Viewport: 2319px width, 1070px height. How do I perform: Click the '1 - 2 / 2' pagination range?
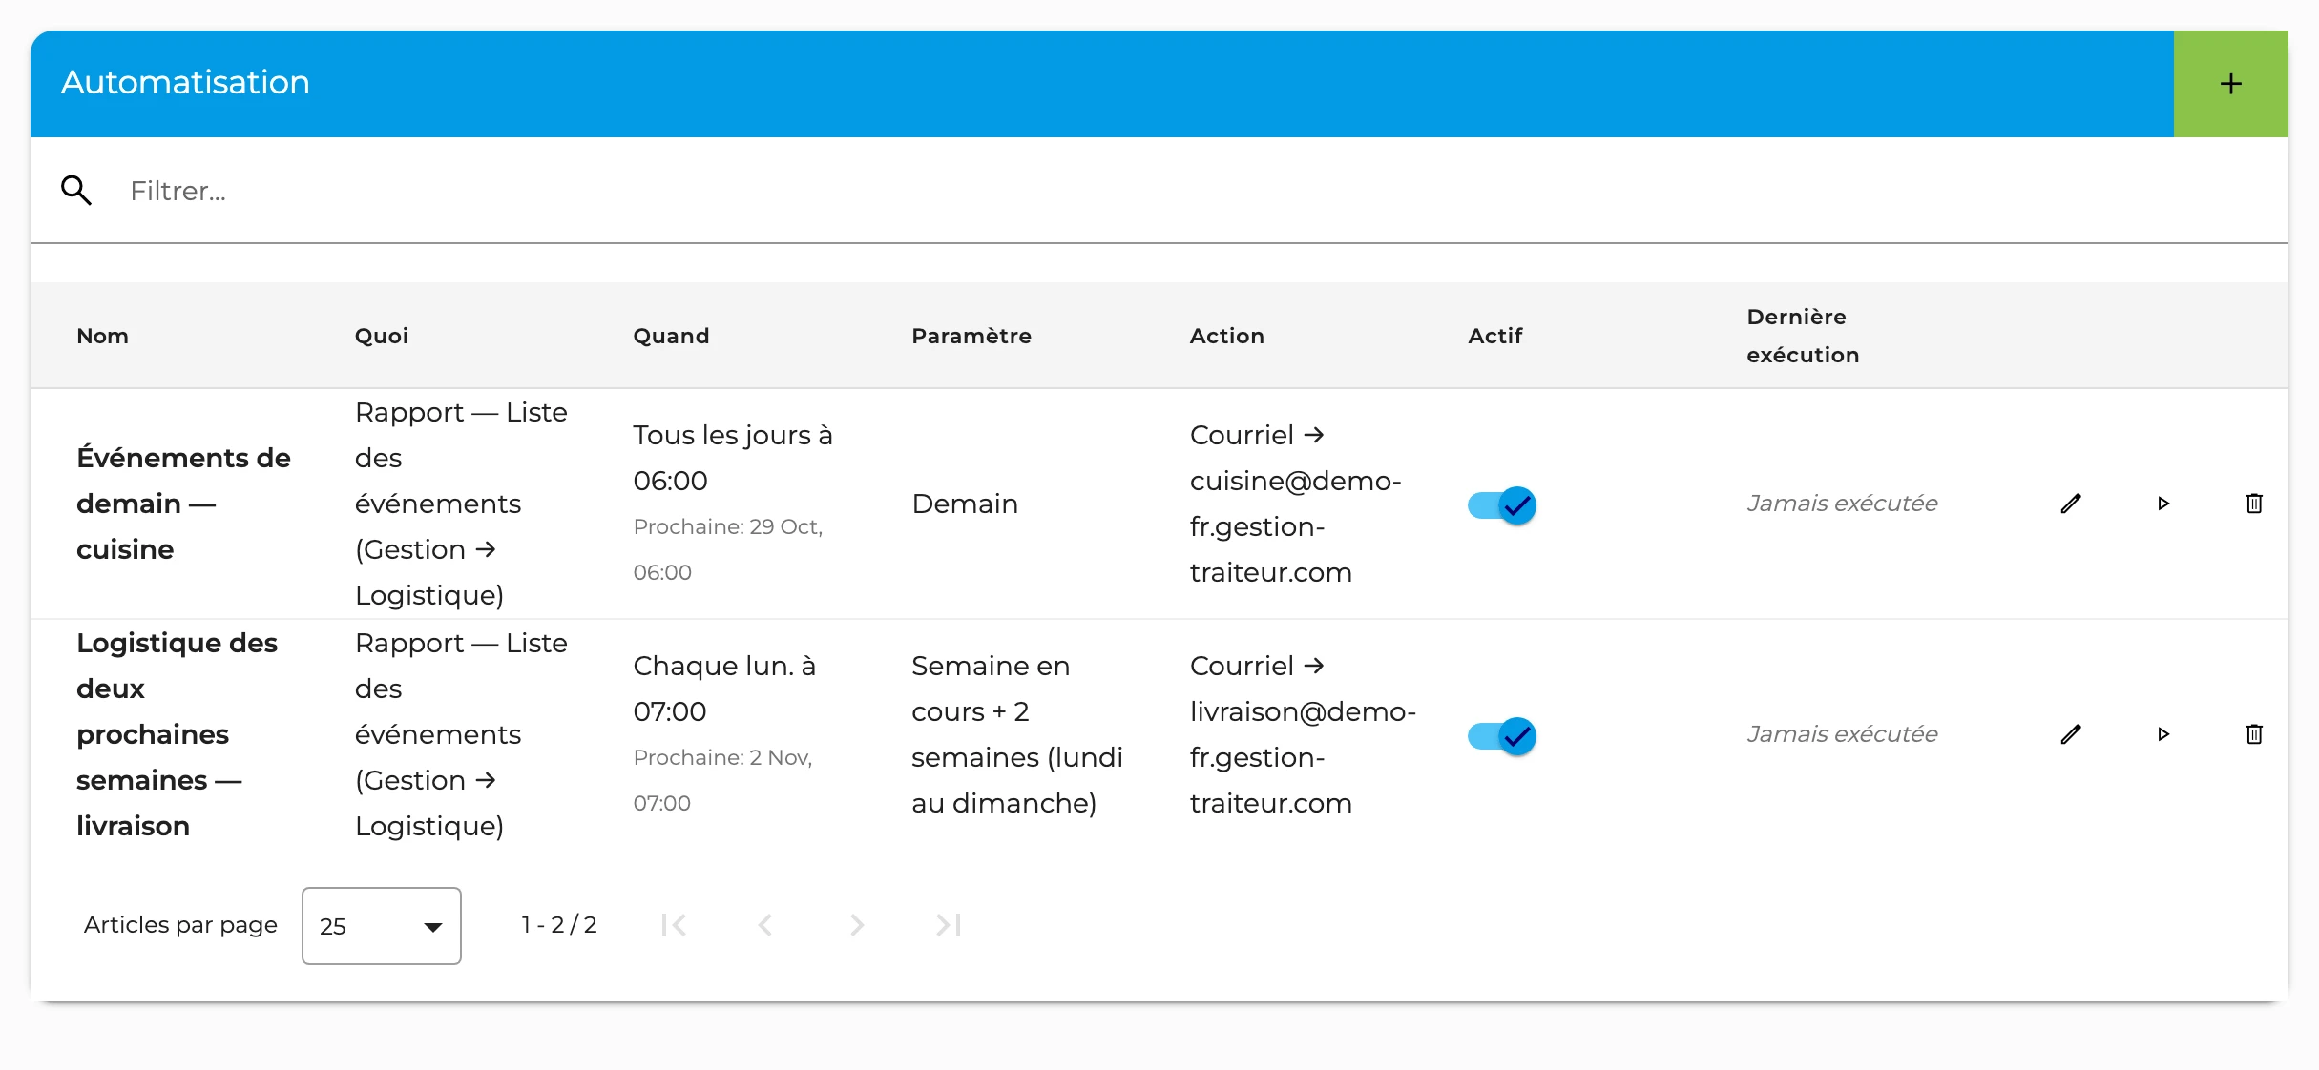(x=559, y=925)
